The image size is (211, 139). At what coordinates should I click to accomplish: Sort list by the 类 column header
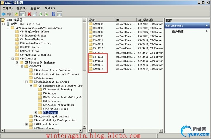coord(126,20)
